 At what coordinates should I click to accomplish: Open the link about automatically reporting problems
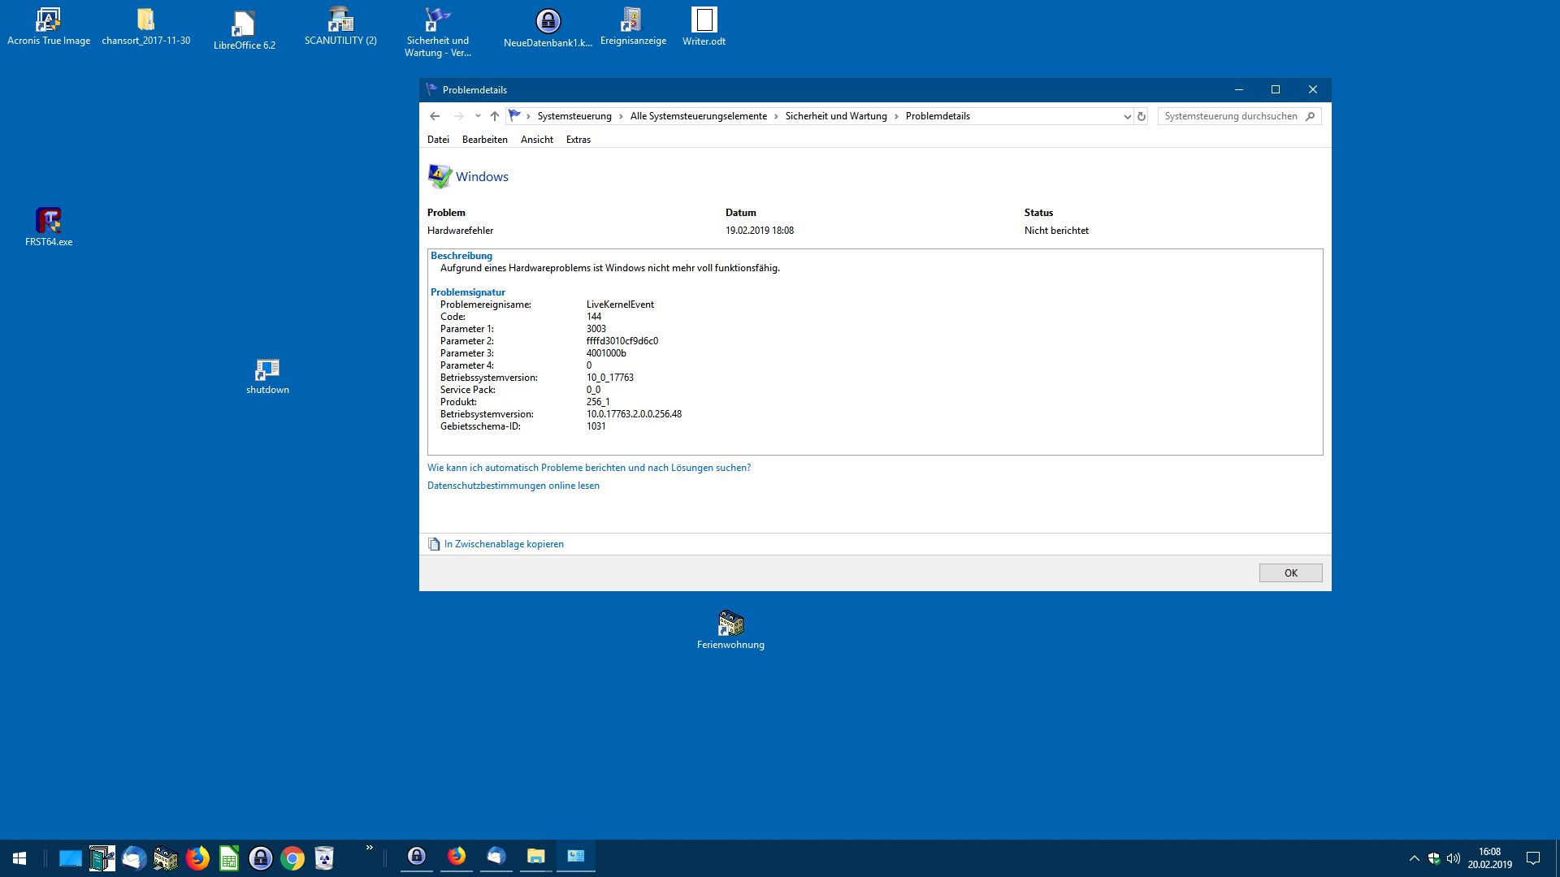pyautogui.click(x=589, y=468)
